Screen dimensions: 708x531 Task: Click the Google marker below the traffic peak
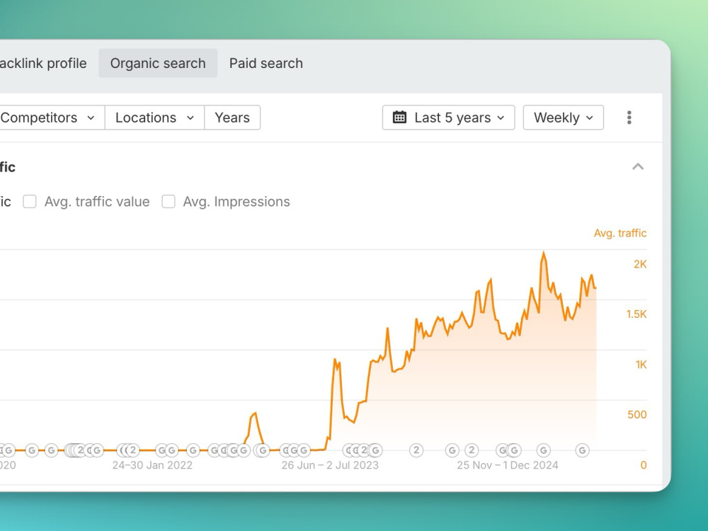click(x=544, y=450)
